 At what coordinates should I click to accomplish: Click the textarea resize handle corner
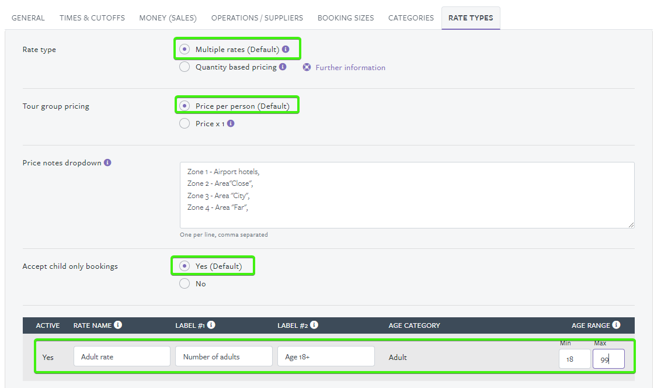click(631, 225)
